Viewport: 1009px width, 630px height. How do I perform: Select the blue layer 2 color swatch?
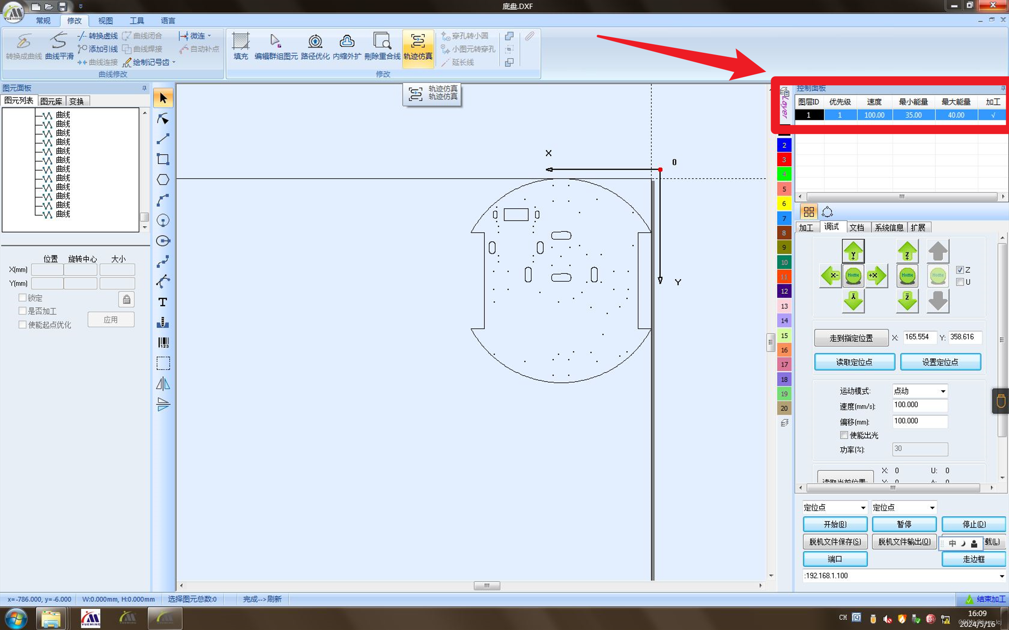[784, 145]
